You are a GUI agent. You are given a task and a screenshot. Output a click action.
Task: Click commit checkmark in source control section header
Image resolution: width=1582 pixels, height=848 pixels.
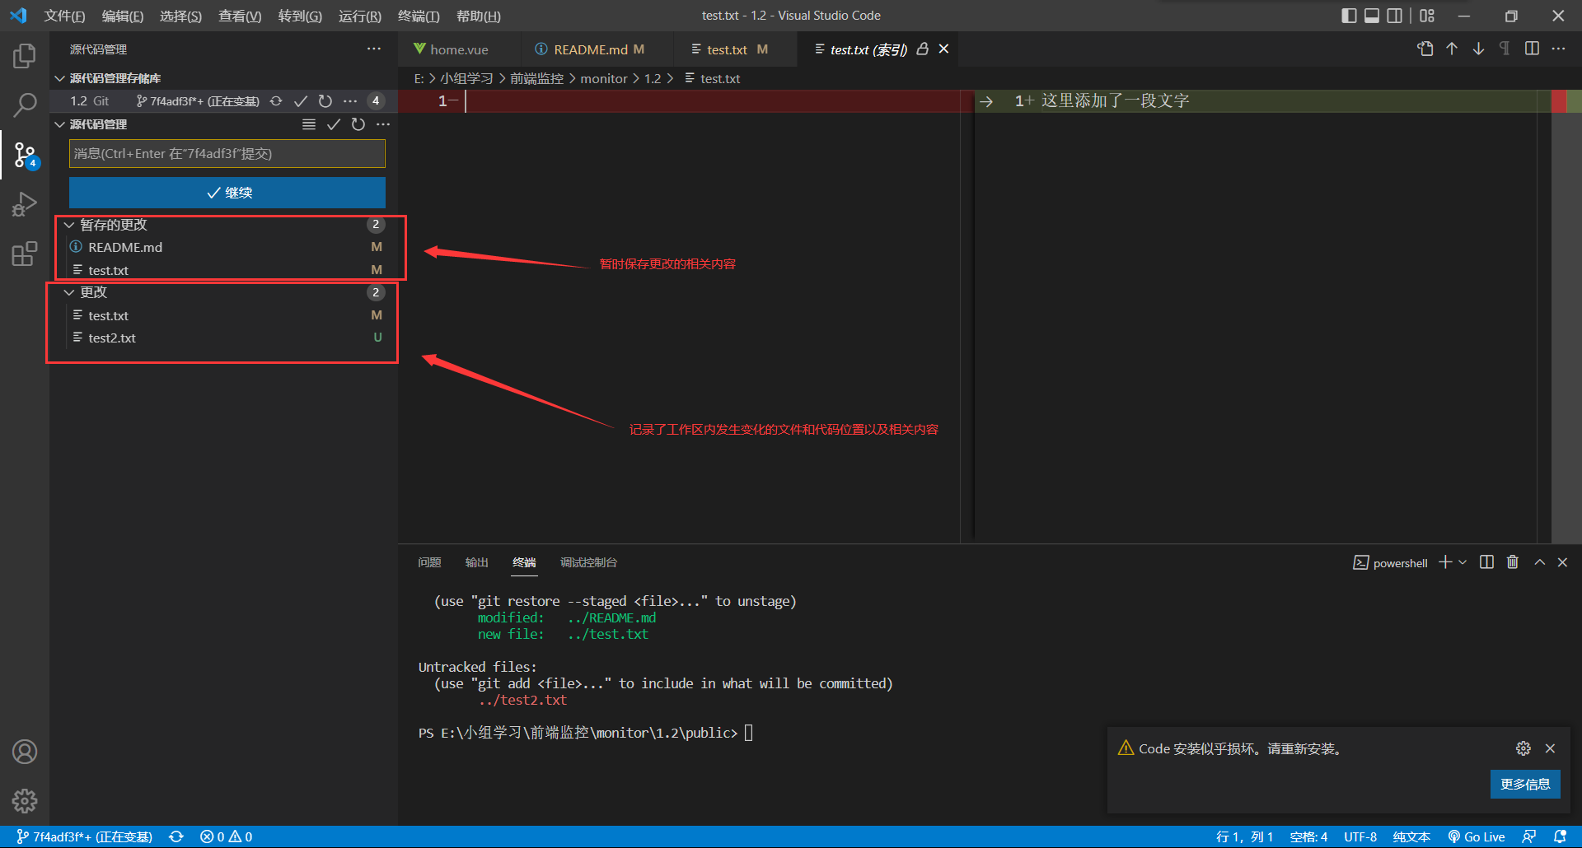coord(334,124)
